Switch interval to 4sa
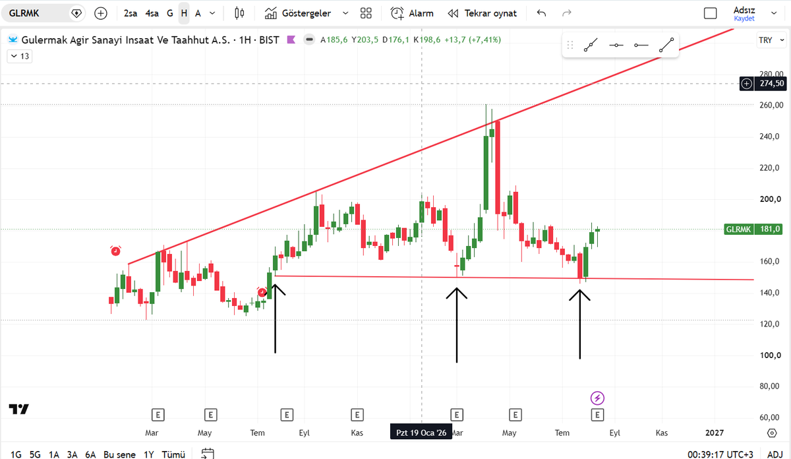 (x=152, y=13)
